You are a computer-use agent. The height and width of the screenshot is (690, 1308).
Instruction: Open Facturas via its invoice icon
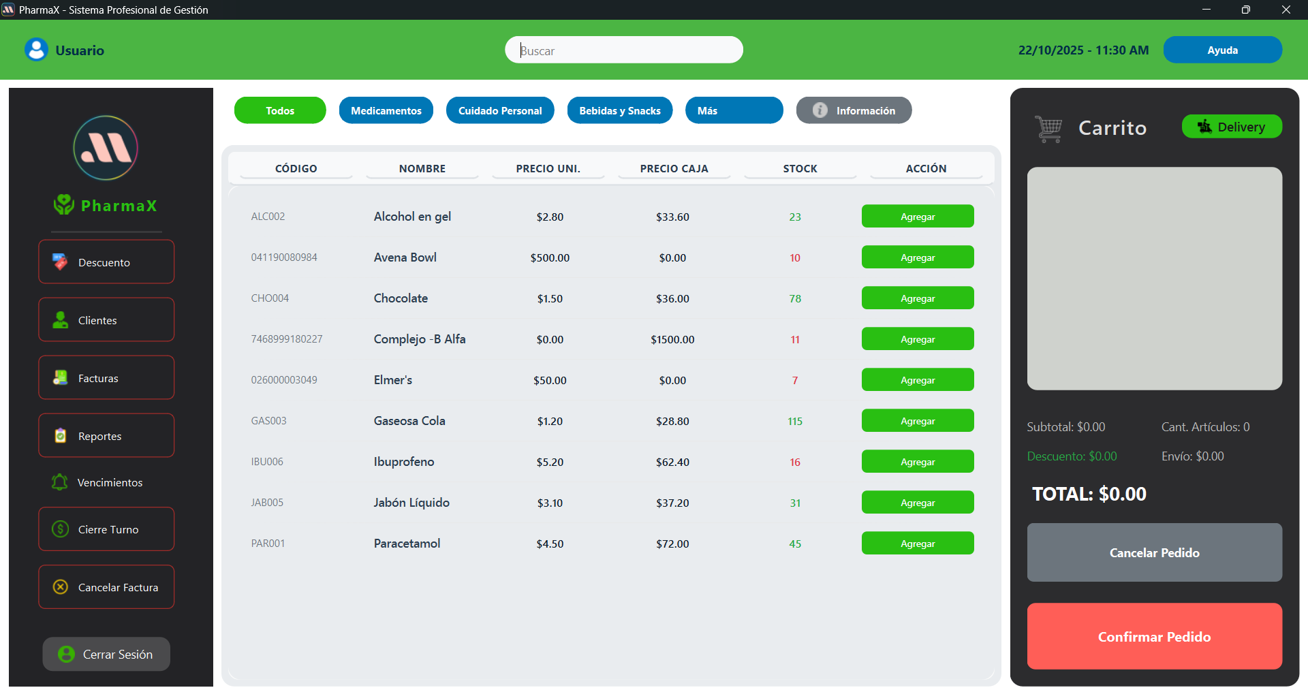[x=61, y=378]
